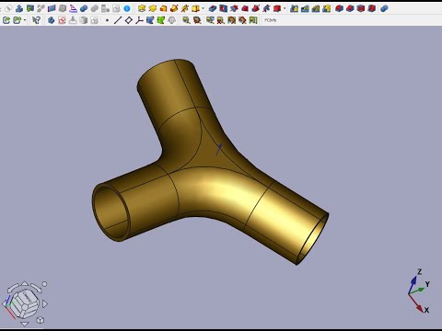
Task: Click the blue Shape Binder icon
Action: click(x=150, y=20)
